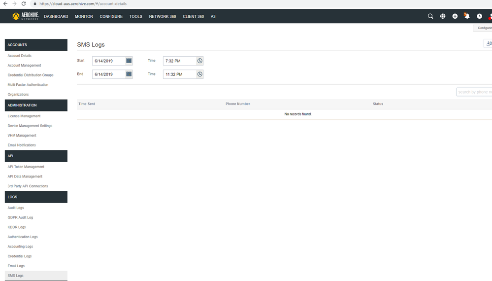This screenshot has height=281, width=492.
Task: Open VHM Management
Action: [x=22, y=136]
